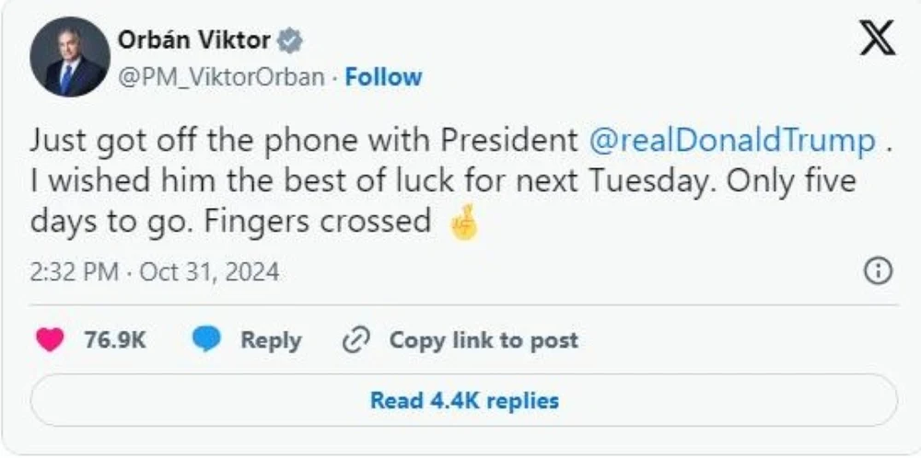The image size is (921, 458).
Task: Click the Oct 31, 2024 date
Action: (209, 272)
